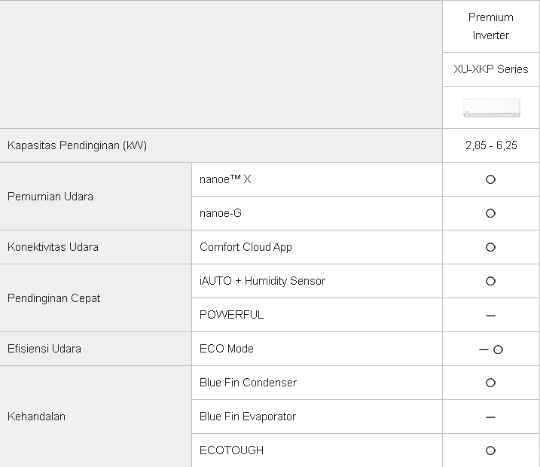Click the dash beside Blue Fin Evaporator
540x467 pixels.
(490, 417)
